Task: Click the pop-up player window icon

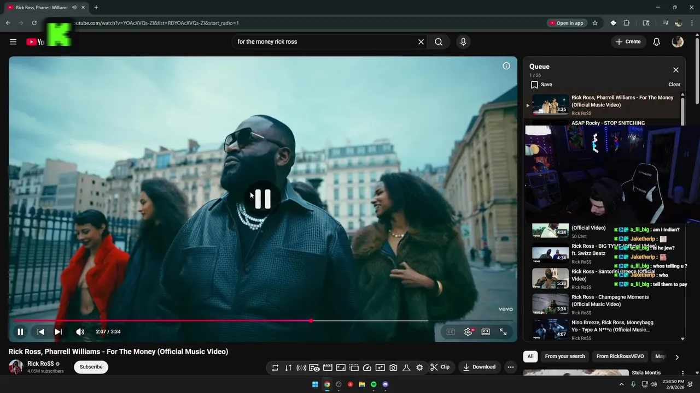Action: pos(354,368)
